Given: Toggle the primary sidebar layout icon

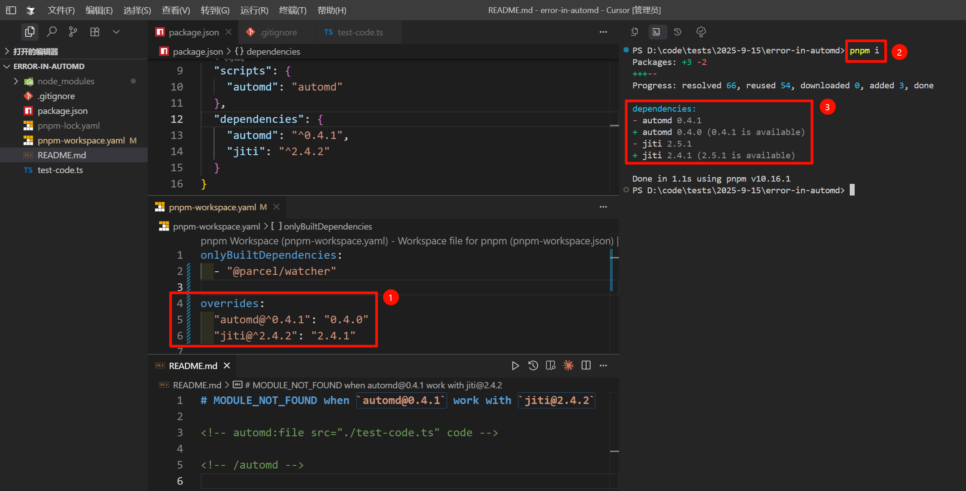Looking at the screenshot, I should pyautogui.click(x=11, y=10).
